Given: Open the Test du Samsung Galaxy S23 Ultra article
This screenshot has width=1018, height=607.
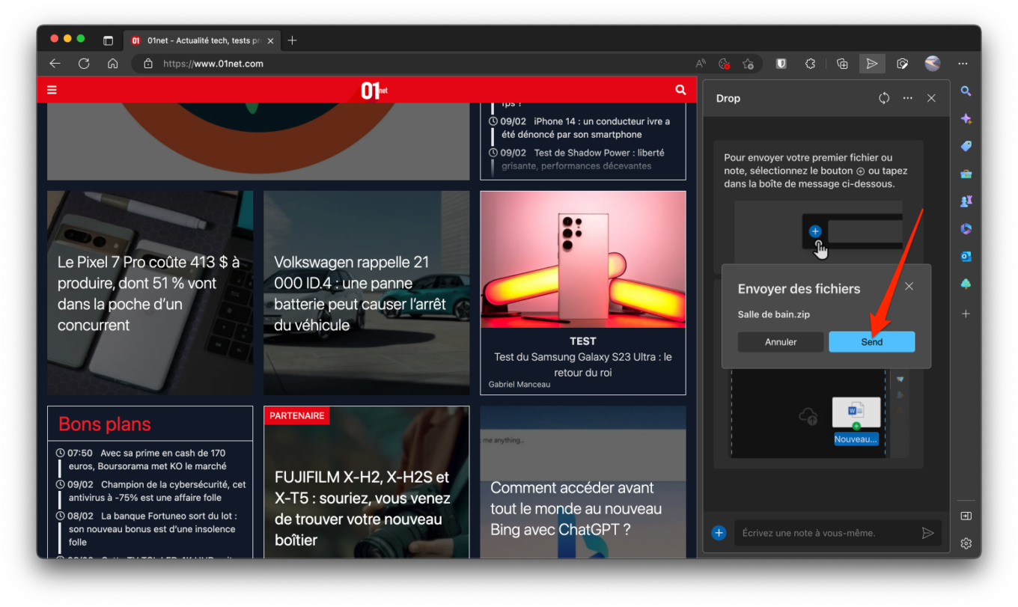Looking at the screenshot, I should (582, 364).
